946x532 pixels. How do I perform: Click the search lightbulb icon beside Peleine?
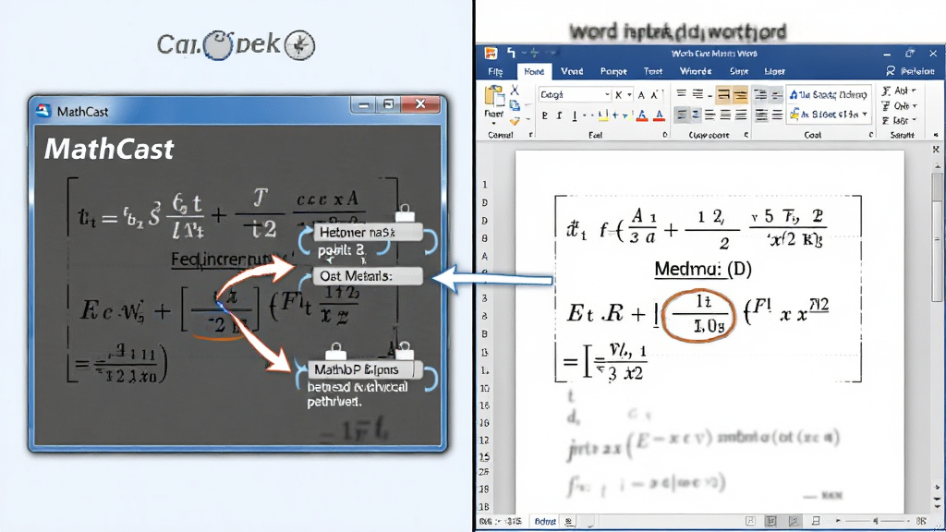pyautogui.click(x=891, y=71)
